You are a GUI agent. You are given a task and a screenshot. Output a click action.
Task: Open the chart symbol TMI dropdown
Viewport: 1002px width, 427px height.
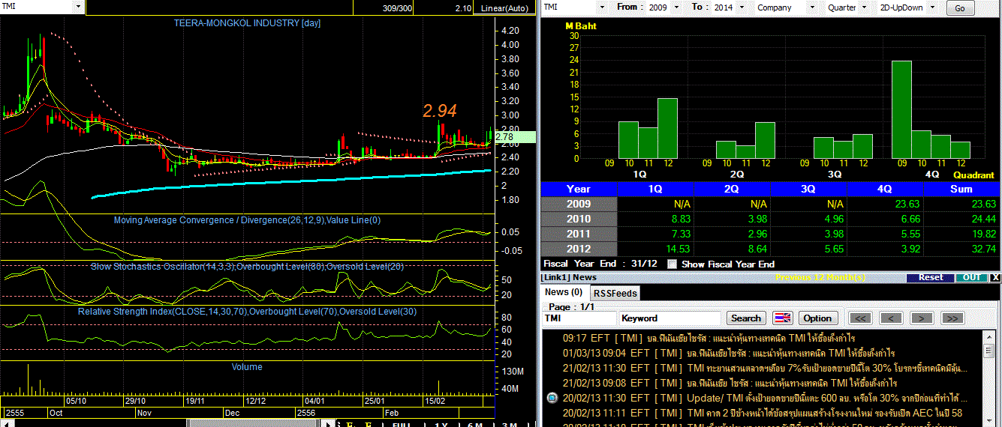[79, 7]
